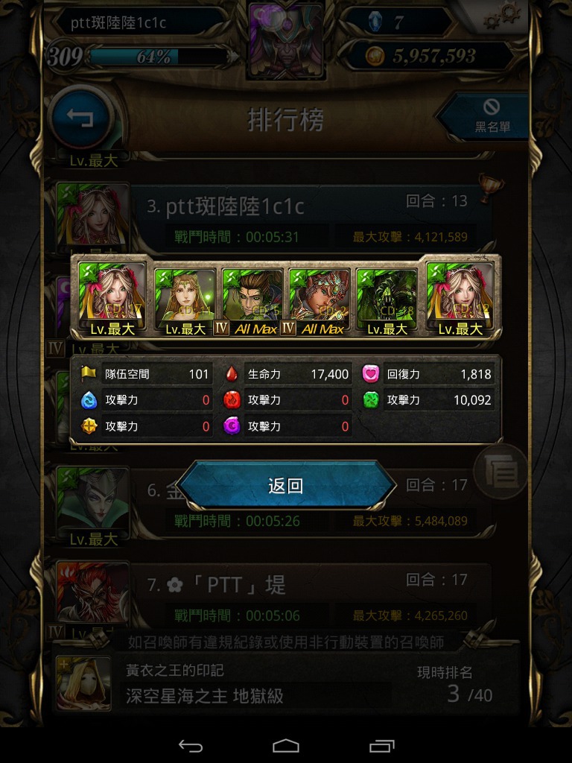Select the third card marked All Max
The width and height of the screenshot is (572, 763).
[x=252, y=302]
